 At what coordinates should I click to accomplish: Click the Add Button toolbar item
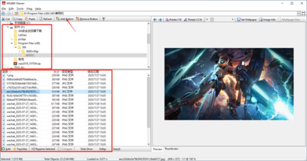[64, 19]
